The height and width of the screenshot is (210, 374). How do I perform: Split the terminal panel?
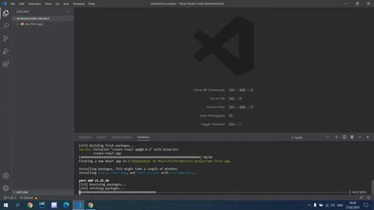(344, 137)
